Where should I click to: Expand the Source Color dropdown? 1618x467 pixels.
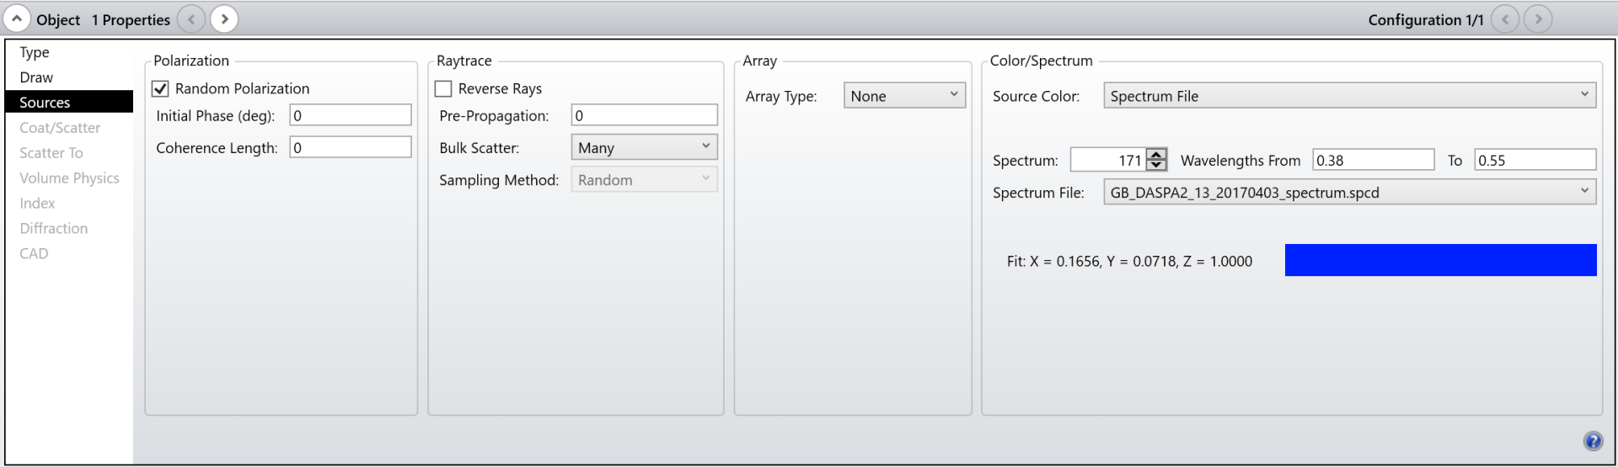(1350, 95)
